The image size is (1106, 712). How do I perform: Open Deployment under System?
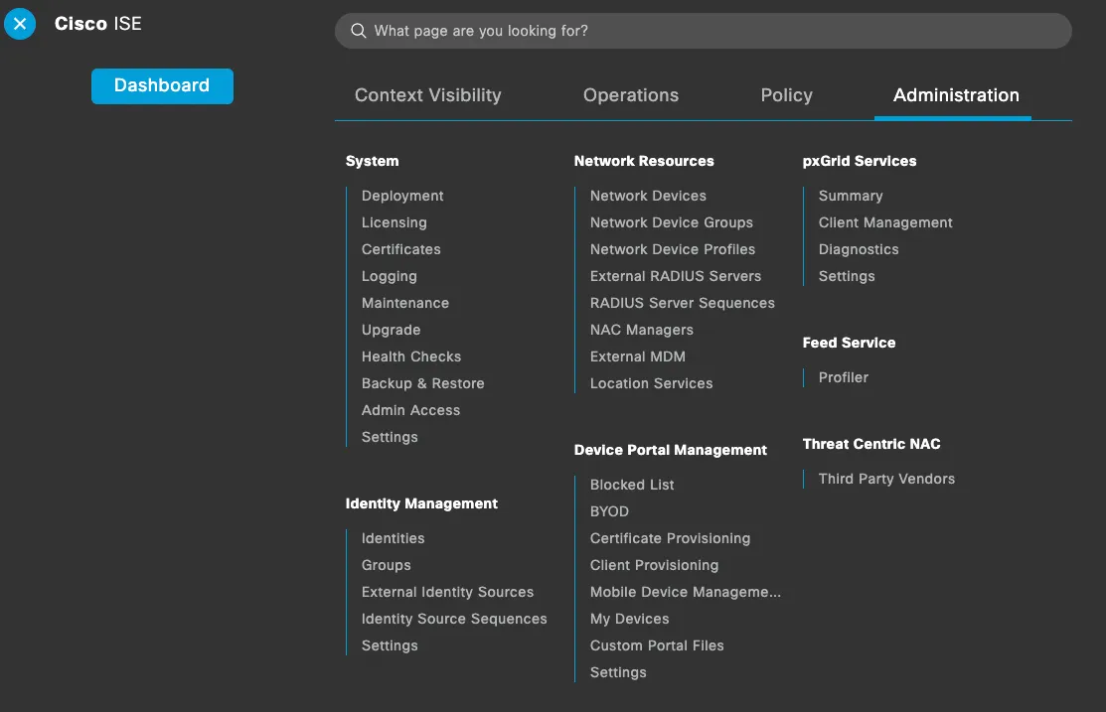point(401,196)
